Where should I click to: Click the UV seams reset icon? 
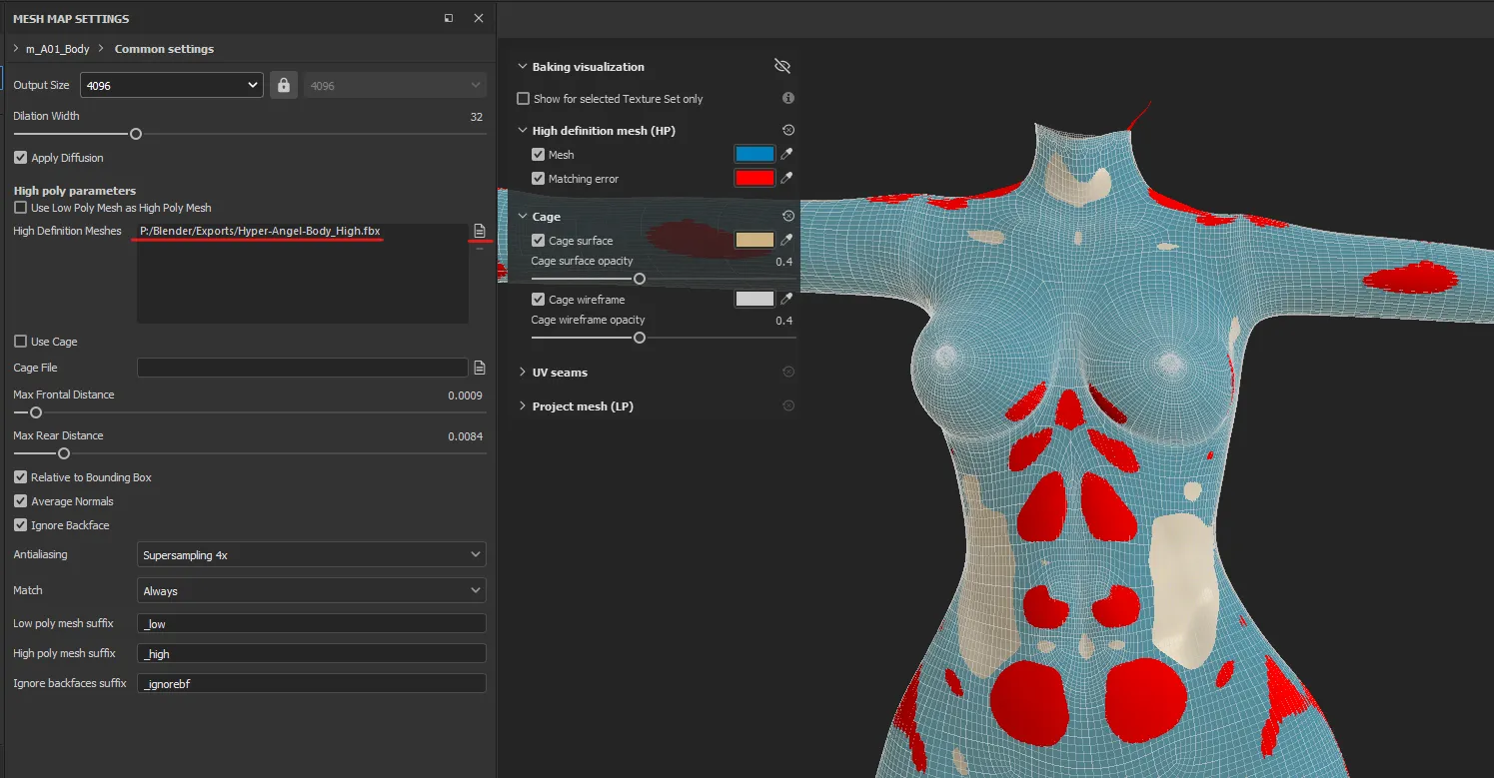click(x=788, y=372)
